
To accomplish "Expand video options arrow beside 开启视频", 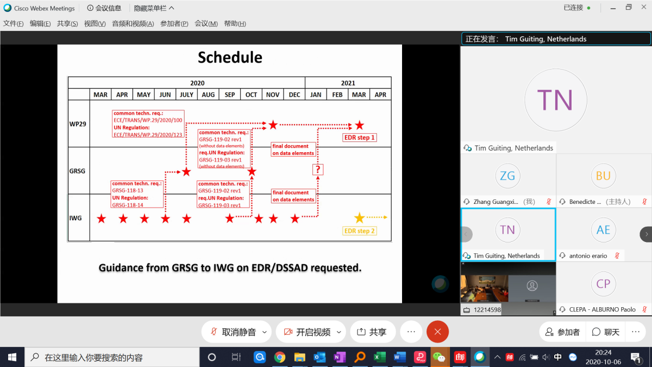I will click(x=339, y=332).
